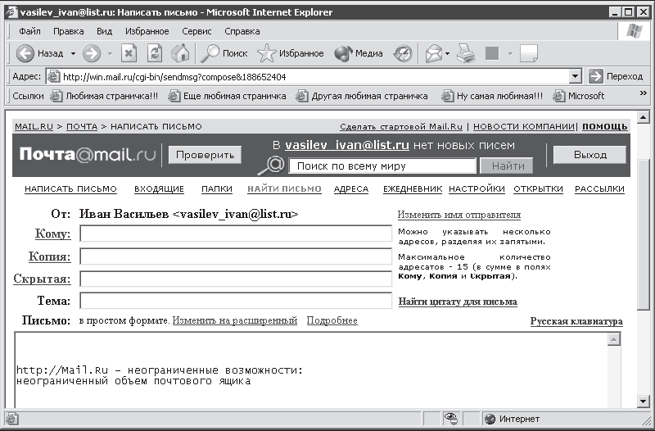Image resolution: width=655 pixels, height=431 pixels.
Task: Open the Избранное menu
Action: 147,31
